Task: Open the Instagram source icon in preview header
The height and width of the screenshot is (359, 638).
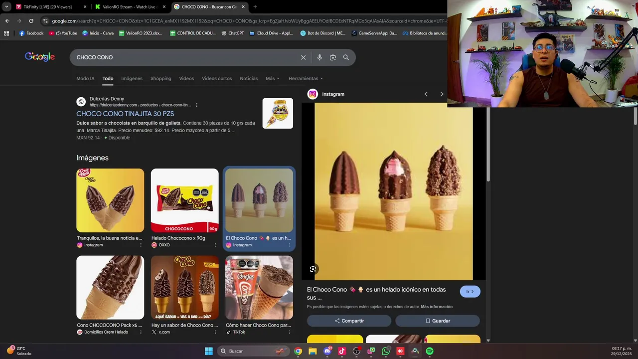Action: point(313,94)
